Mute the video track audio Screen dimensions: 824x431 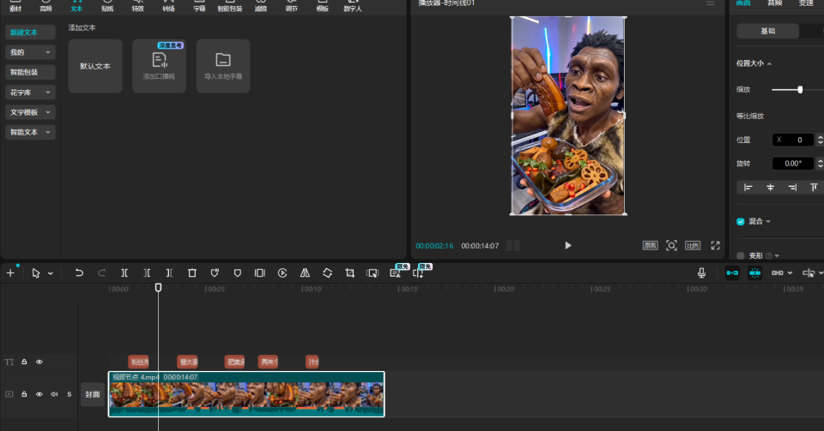[x=54, y=394]
